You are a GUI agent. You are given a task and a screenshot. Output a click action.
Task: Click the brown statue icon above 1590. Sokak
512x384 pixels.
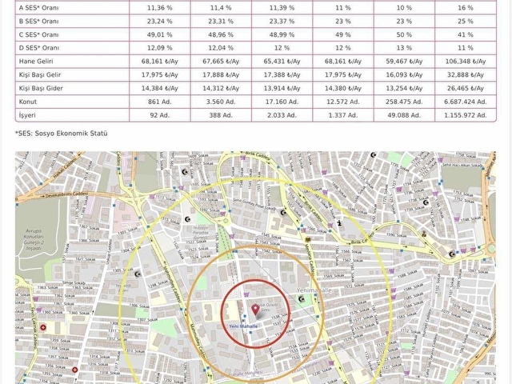point(424,233)
